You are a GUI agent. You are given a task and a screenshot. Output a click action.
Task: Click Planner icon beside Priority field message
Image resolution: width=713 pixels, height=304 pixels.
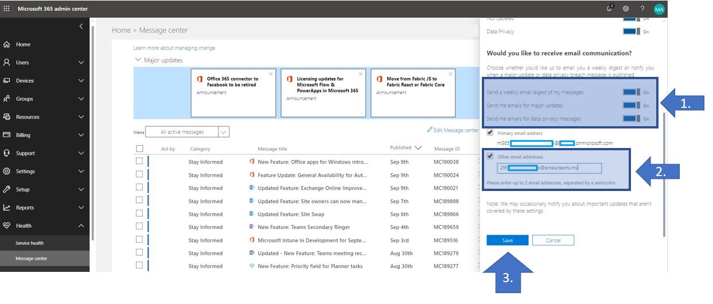252,266
